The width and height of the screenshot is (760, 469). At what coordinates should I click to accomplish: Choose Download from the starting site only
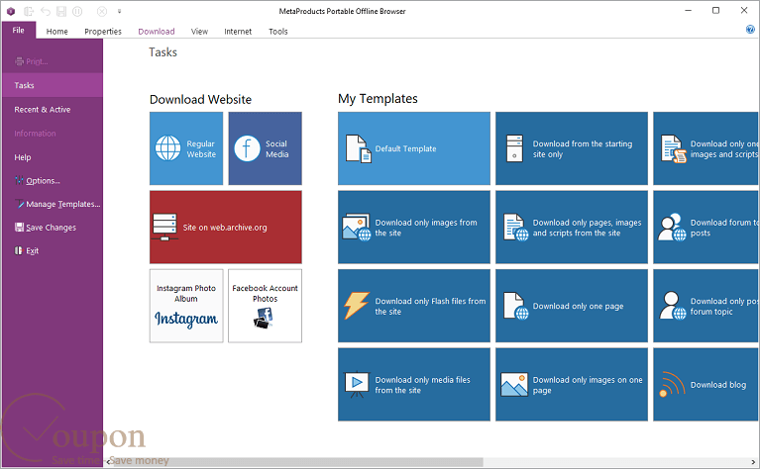[x=572, y=148]
